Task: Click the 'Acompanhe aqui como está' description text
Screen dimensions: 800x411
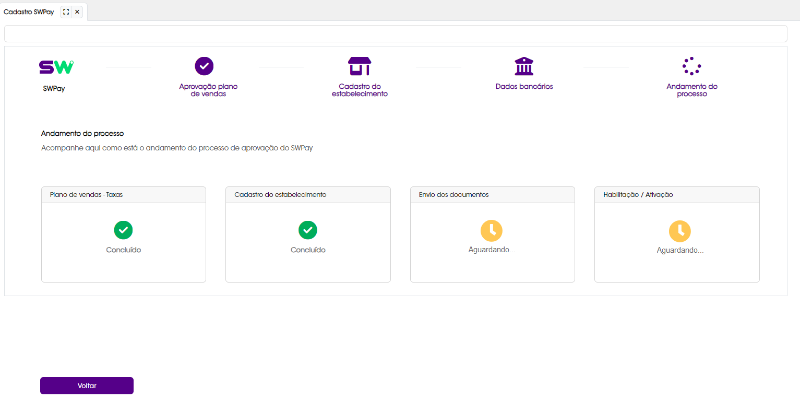Action: coord(177,148)
